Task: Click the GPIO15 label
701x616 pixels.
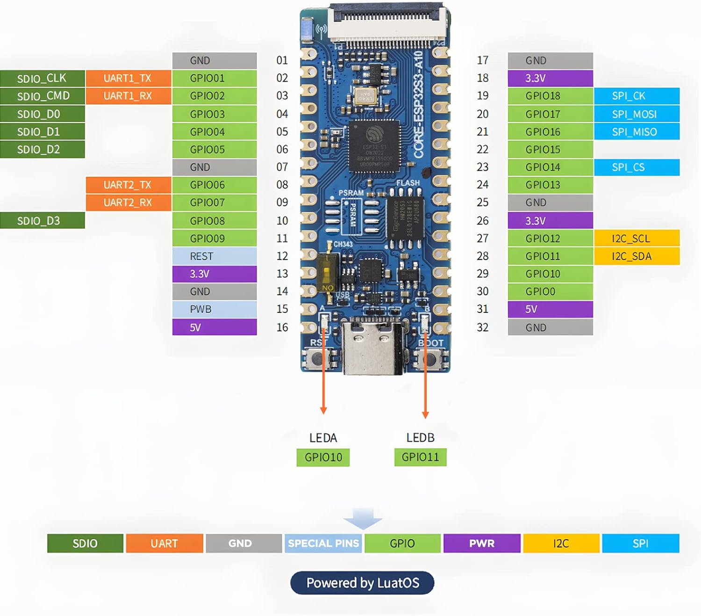Action: tap(551, 150)
